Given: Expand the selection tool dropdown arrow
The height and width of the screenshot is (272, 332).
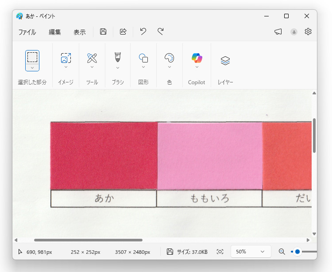Looking at the screenshot, I should (x=32, y=67).
